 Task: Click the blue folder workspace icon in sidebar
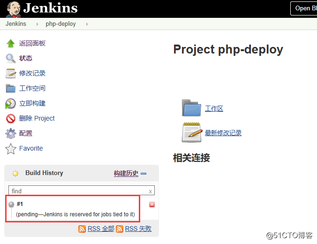coord(10,88)
